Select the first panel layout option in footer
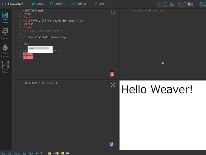Image resolution: width=206 pixels, height=155 pixels. tap(49, 153)
